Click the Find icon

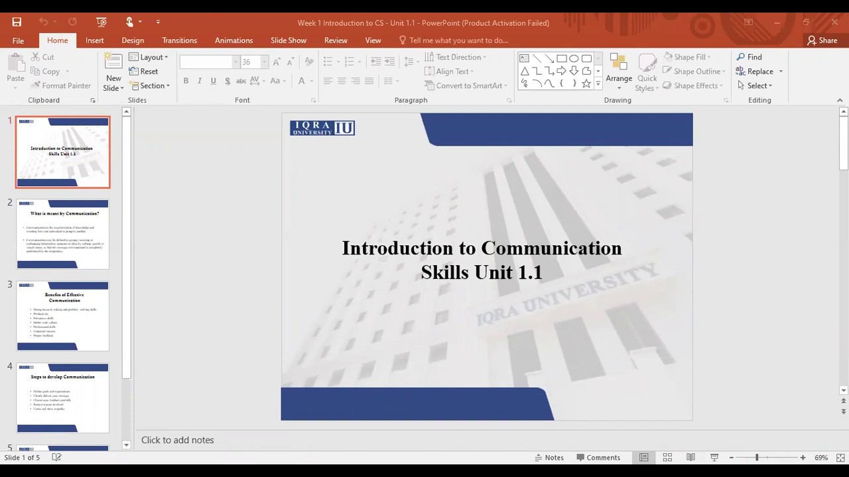tap(754, 57)
